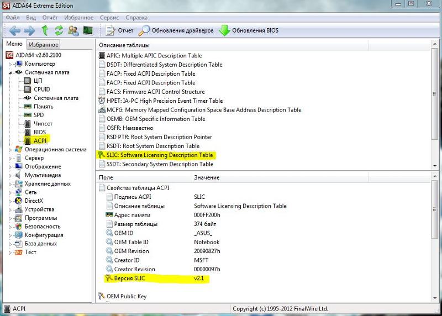The height and width of the screenshot is (316, 442).
Task: Click the Описание таблицы column header
Action: click(x=231, y=45)
